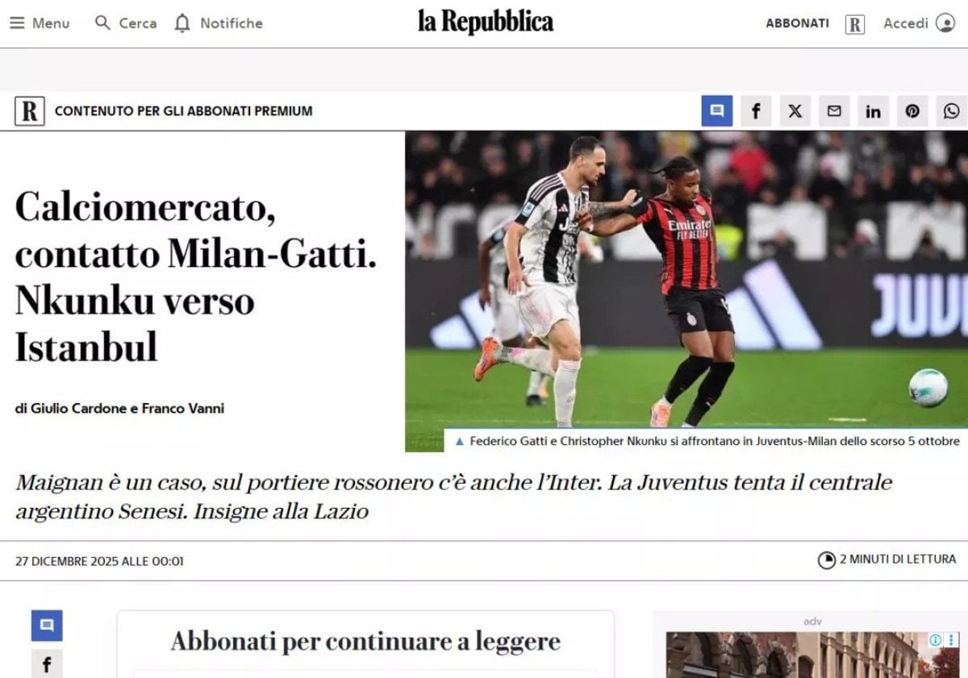This screenshot has width=968, height=678.
Task: Open the hamburger Menu icon
Action: [x=17, y=23]
